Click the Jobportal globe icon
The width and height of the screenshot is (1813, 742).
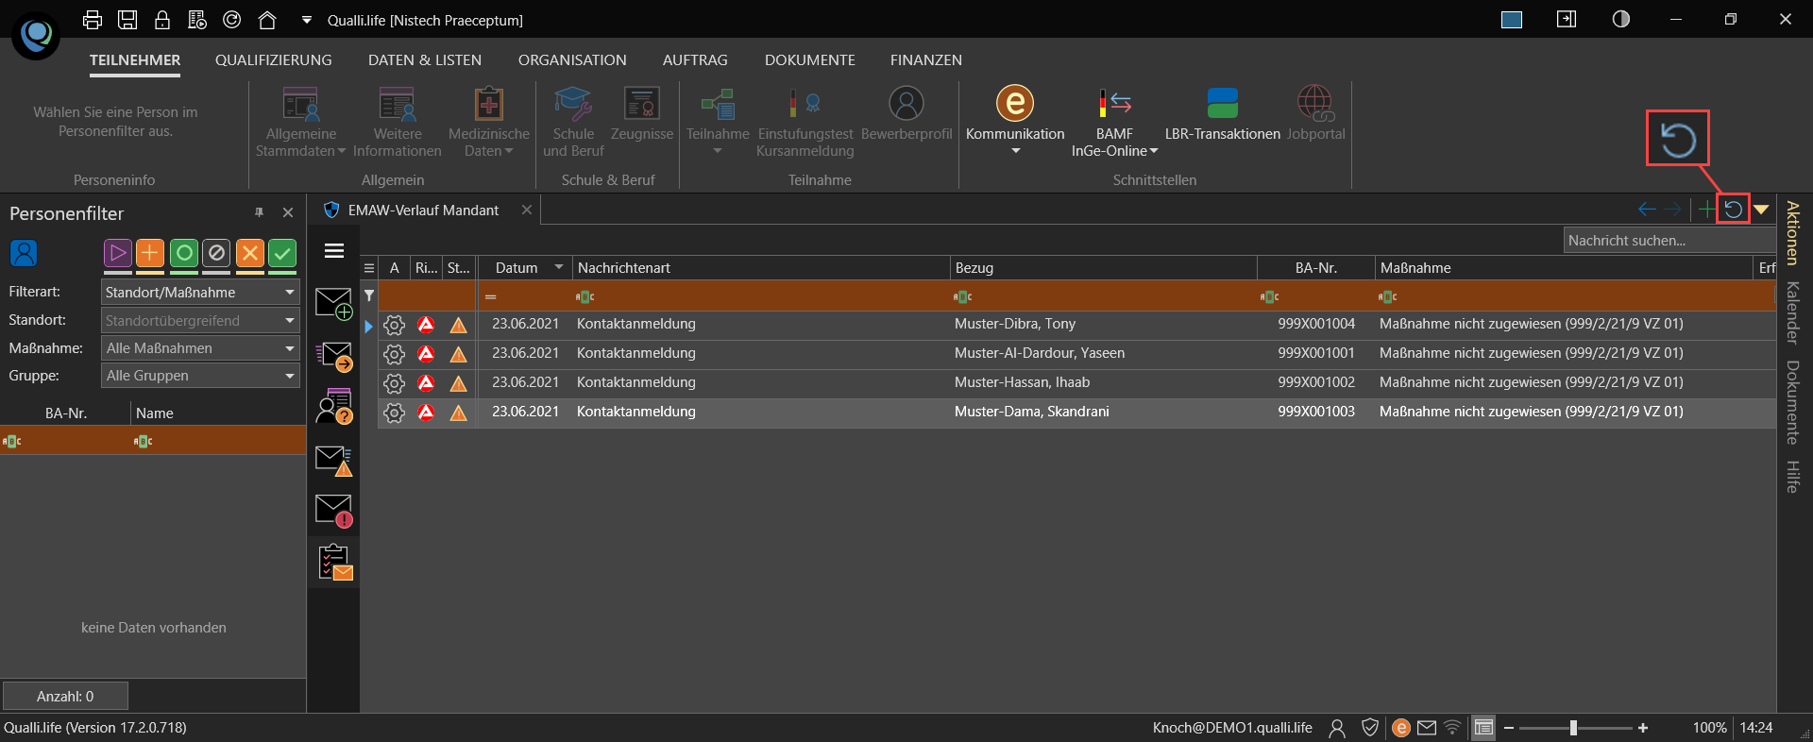pos(1315,103)
